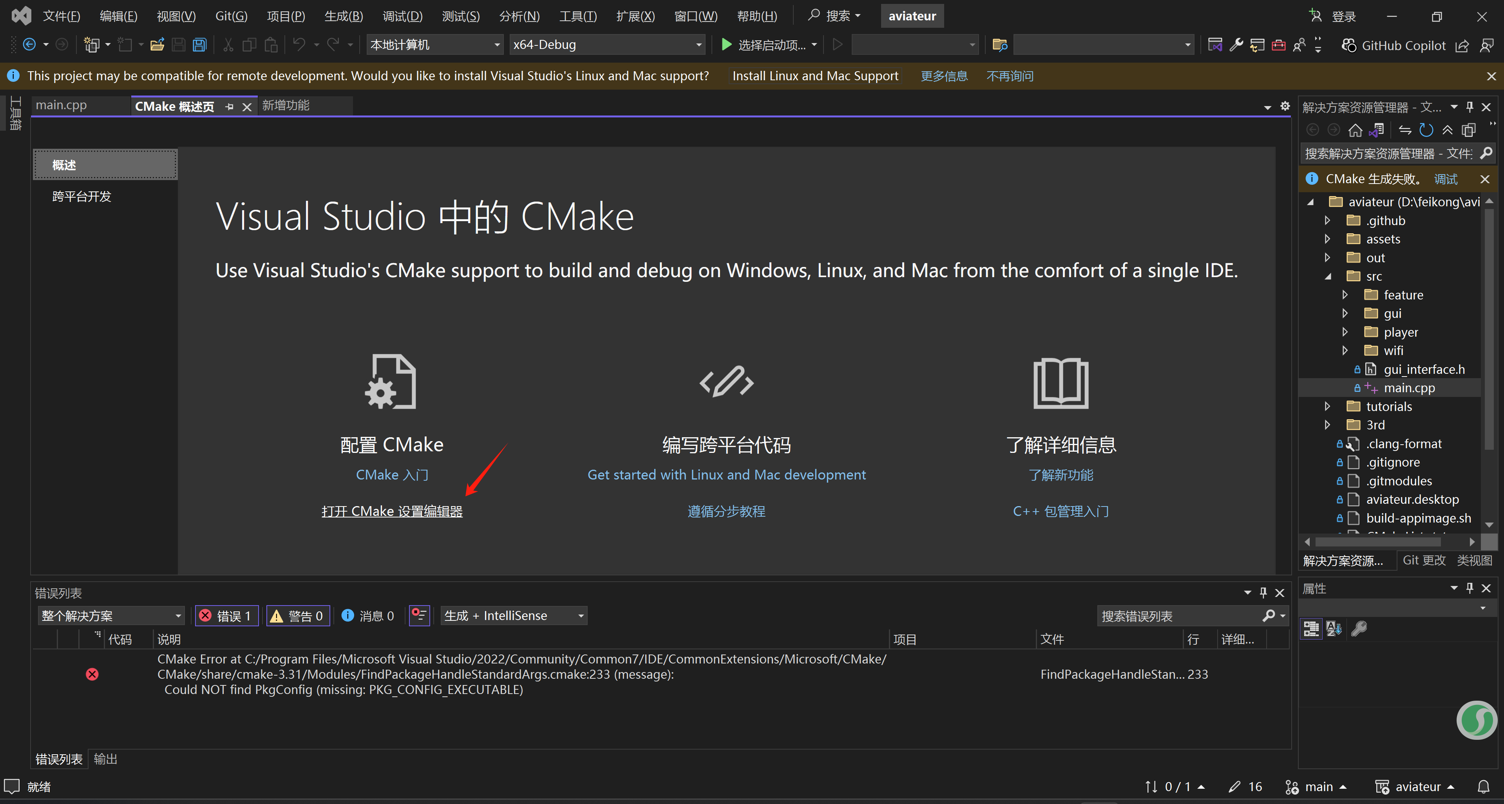Click the Categorized view icon in Properties
Viewport: 1504px width, 804px height.
[1311, 628]
